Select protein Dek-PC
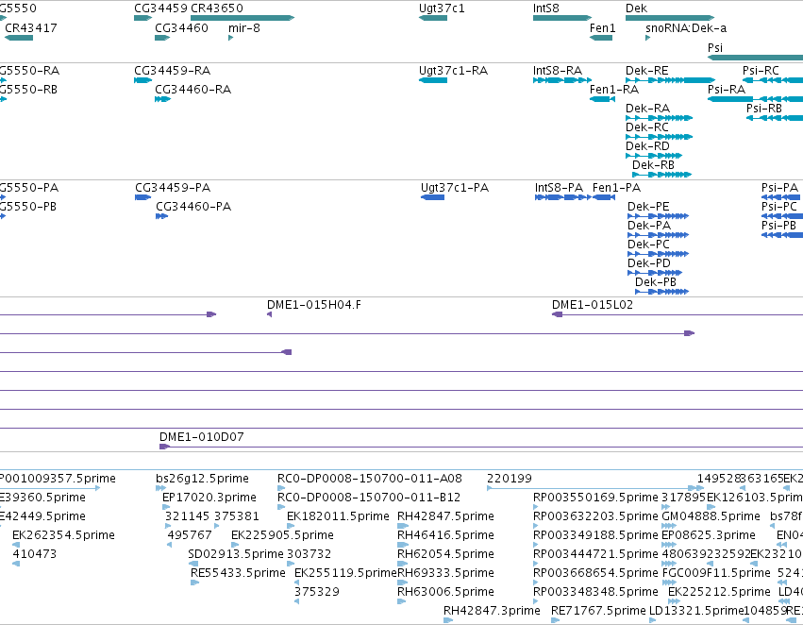Viewport: 803px width, 625px height. click(658, 254)
